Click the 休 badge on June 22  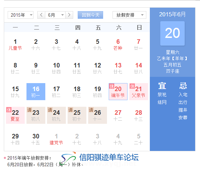coord(9,110)
